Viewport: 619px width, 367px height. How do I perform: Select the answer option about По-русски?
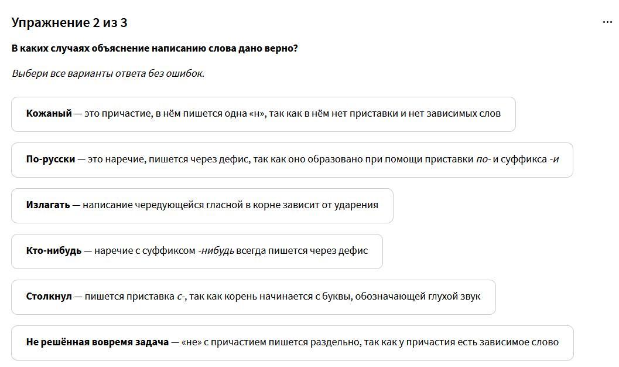pyautogui.click(x=292, y=160)
